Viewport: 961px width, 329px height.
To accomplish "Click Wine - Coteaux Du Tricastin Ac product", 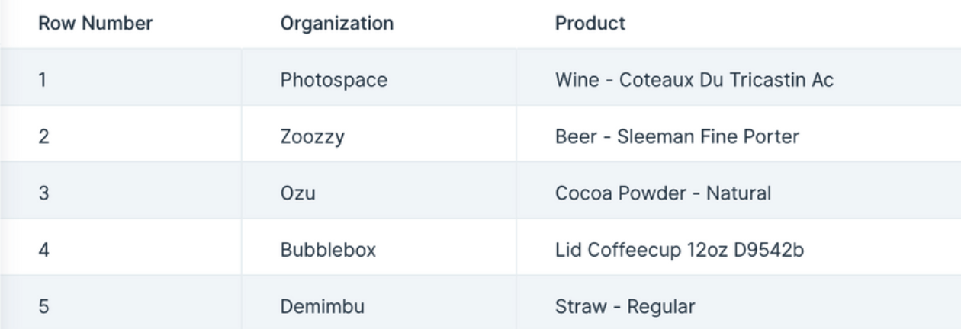I will click(x=694, y=80).
